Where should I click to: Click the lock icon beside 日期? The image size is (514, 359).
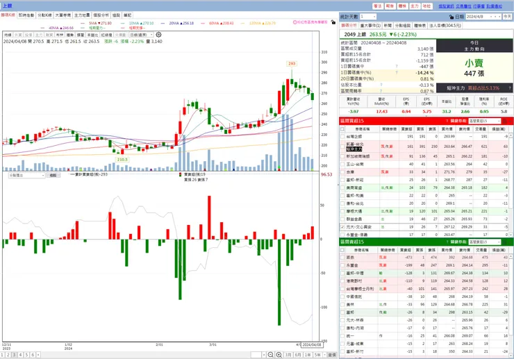click(x=451, y=17)
